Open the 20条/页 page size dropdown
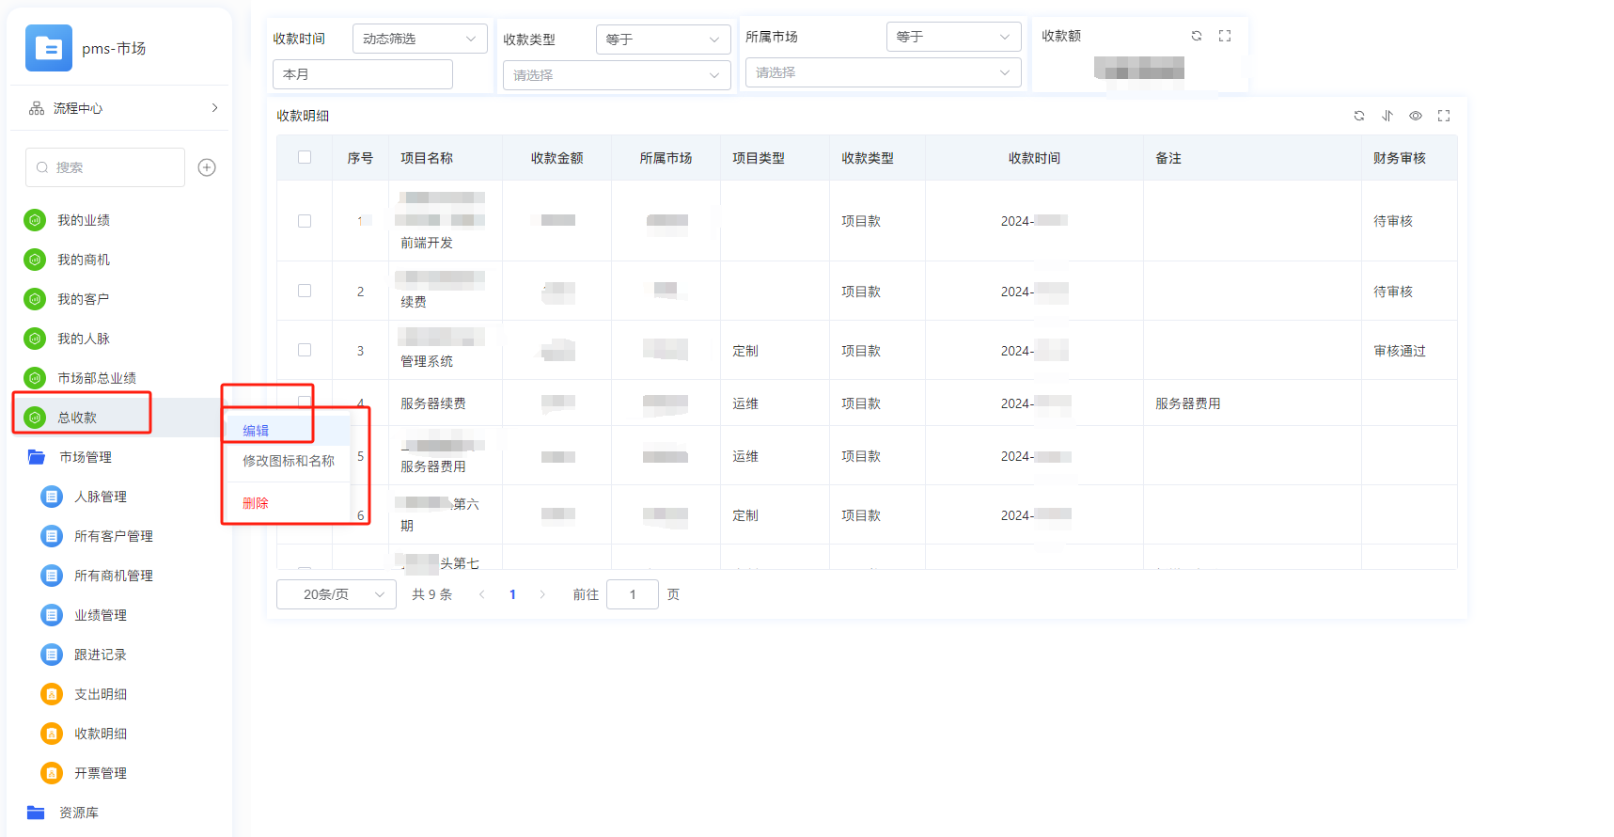This screenshot has height=837, width=1614. click(336, 594)
